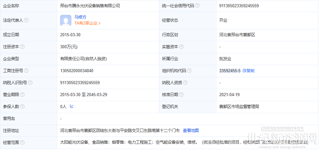Viewport: 320px width, 150px height.
Task: Expand the TA有2家企业 link
Action: (x=87, y=23)
